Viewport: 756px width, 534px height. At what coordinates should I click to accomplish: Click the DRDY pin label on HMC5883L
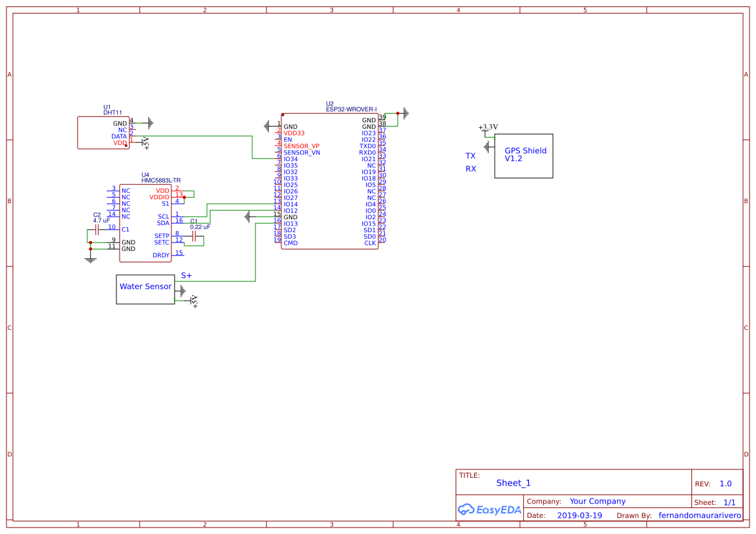click(161, 255)
